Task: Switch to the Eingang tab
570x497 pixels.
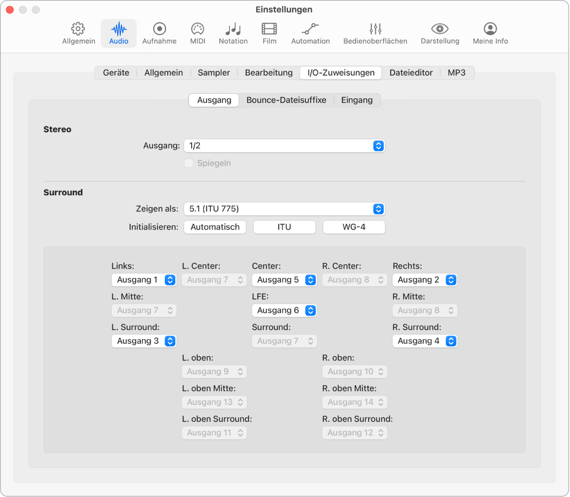Action: (357, 101)
